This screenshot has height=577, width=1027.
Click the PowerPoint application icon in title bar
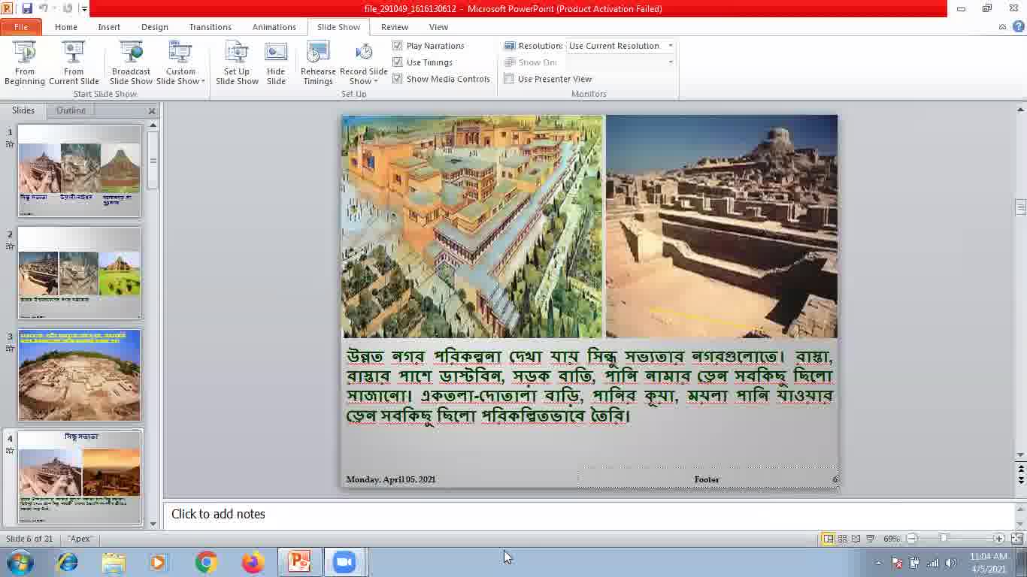(8, 8)
